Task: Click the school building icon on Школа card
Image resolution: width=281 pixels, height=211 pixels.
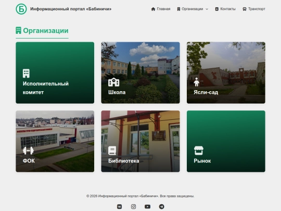Action: click(x=113, y=82)
